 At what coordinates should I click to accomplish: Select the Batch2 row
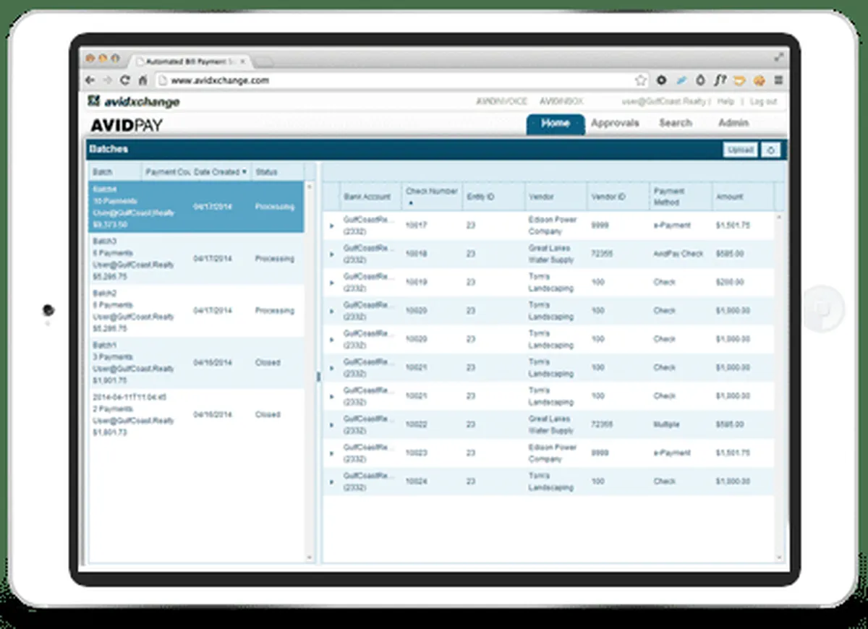196,311
